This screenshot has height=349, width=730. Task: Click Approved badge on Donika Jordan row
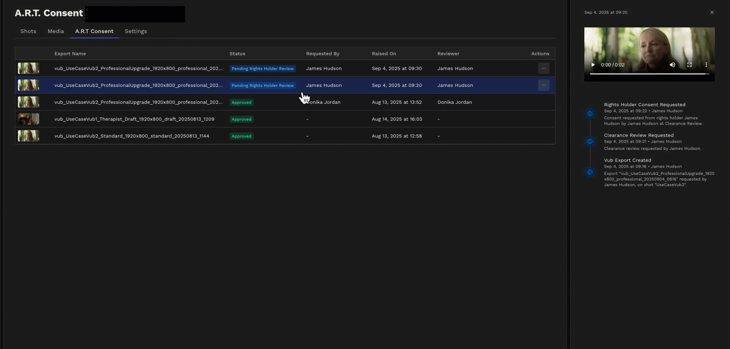(x=241, y=102)
